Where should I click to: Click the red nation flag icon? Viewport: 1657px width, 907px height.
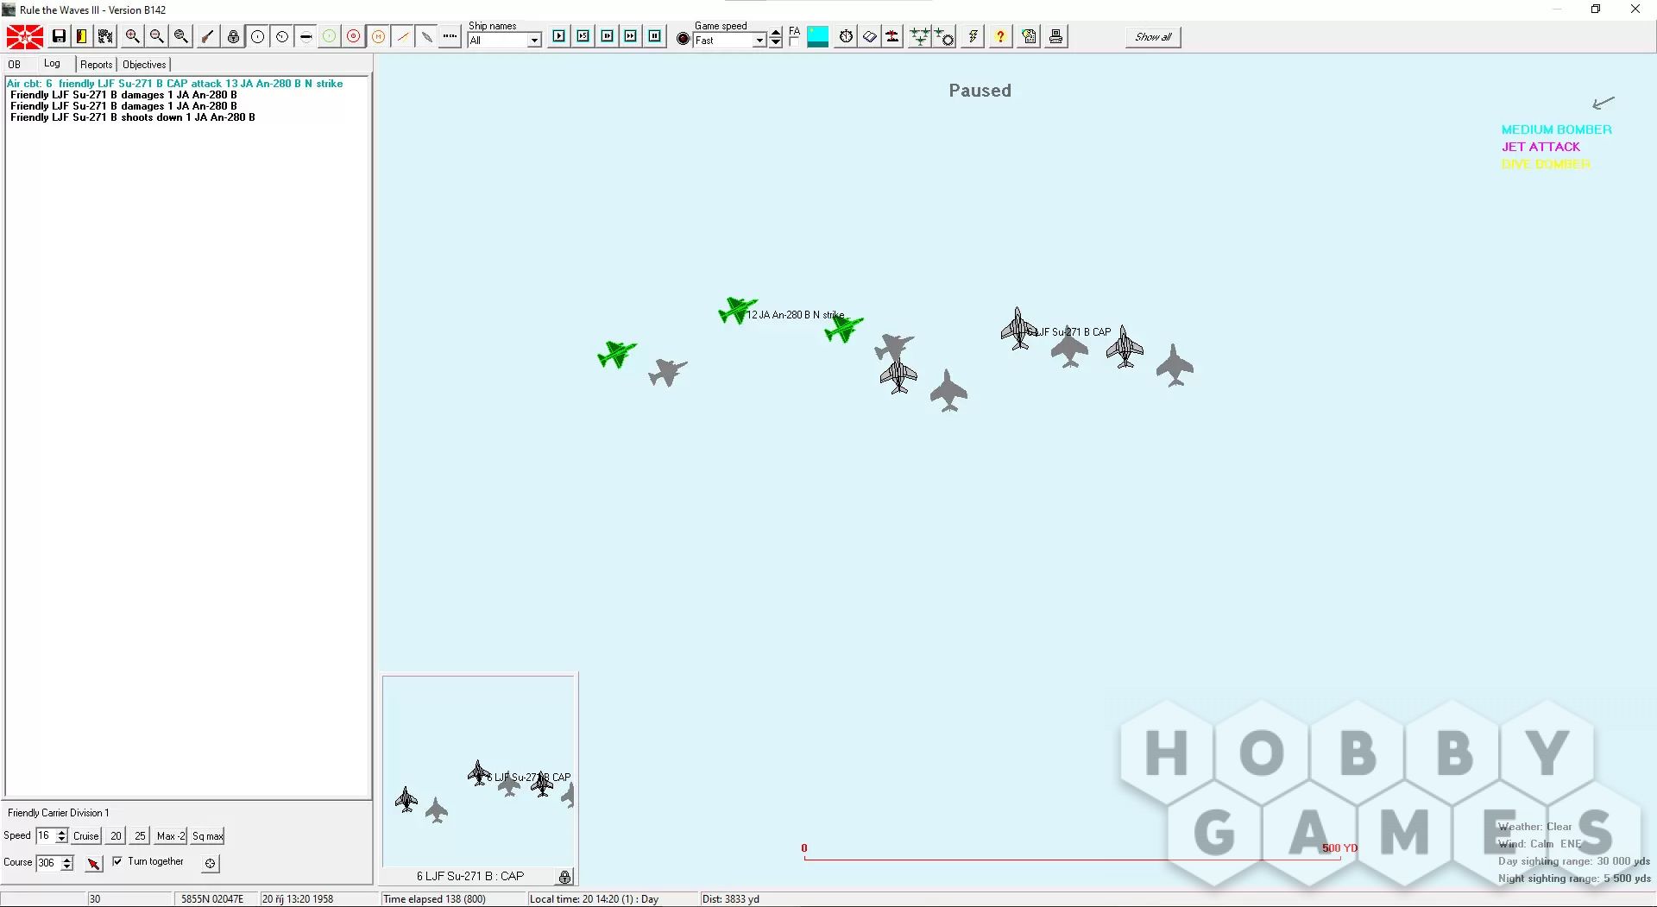coord(24,37)
